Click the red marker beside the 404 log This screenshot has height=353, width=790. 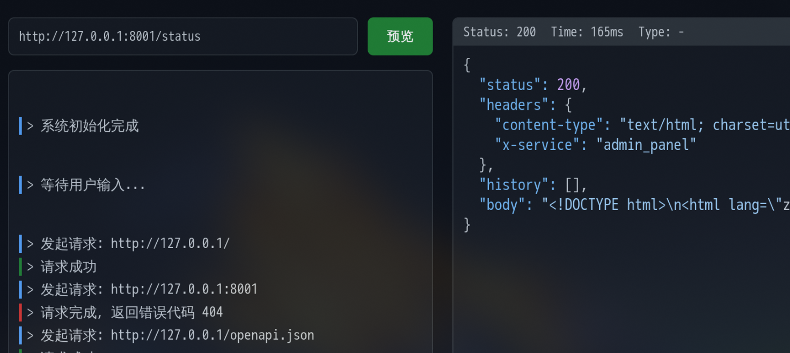(x=20, y=312)
